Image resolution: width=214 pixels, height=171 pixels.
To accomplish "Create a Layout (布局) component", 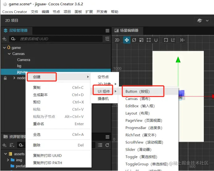I will pyautogui.click(x=148, y=113).
